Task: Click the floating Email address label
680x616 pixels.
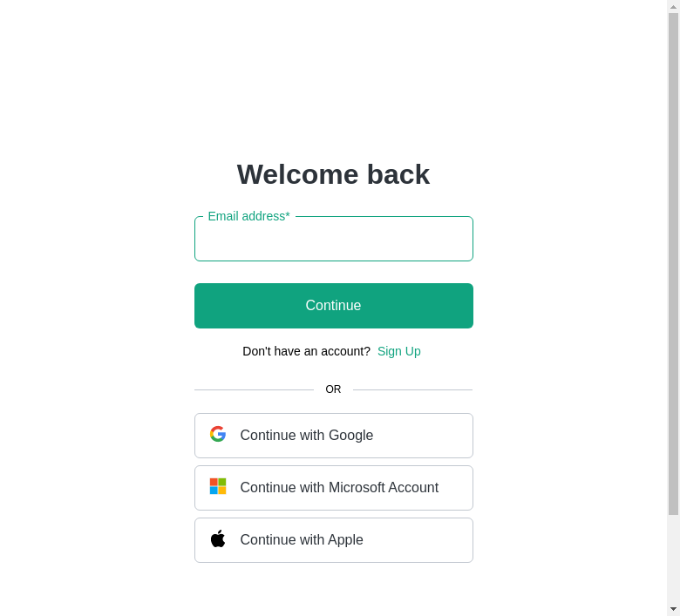Action: click(249, 216)
